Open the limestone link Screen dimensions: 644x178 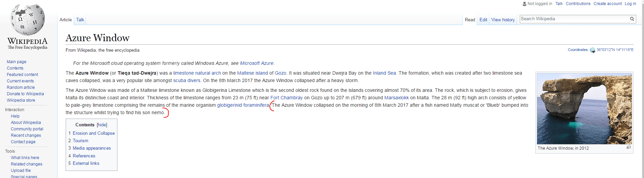(x=183, y=73)
